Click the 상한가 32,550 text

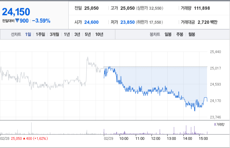coord(149,8)
